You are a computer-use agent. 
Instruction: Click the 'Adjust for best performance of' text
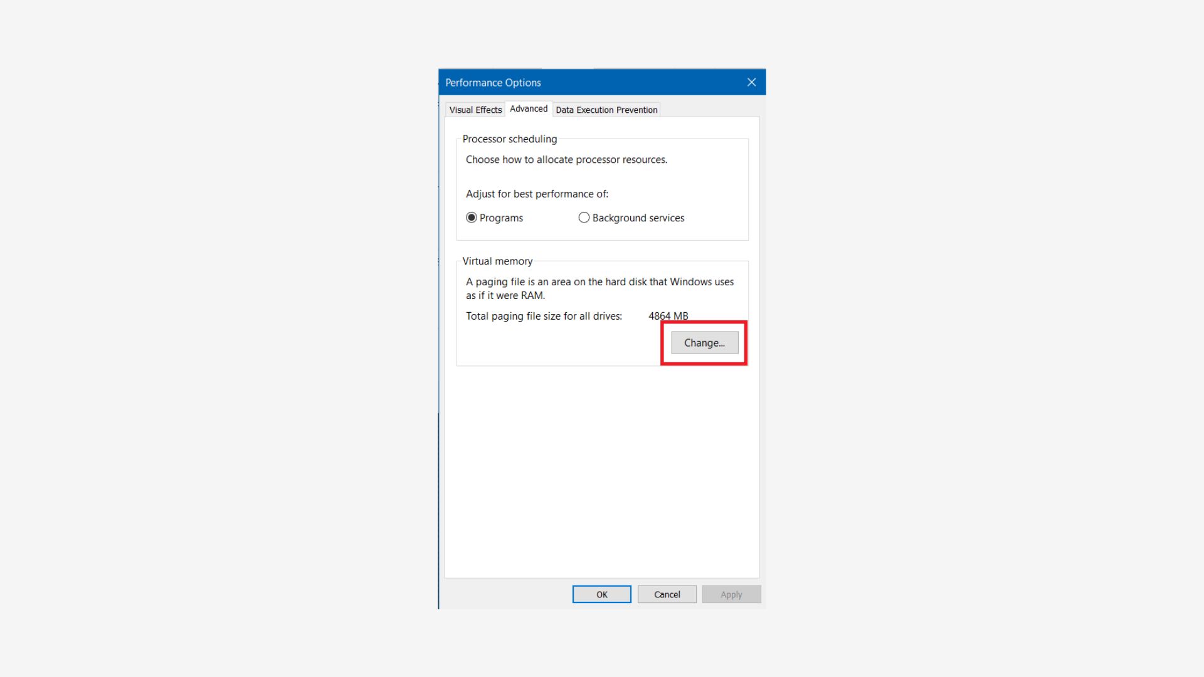(537, 194)
